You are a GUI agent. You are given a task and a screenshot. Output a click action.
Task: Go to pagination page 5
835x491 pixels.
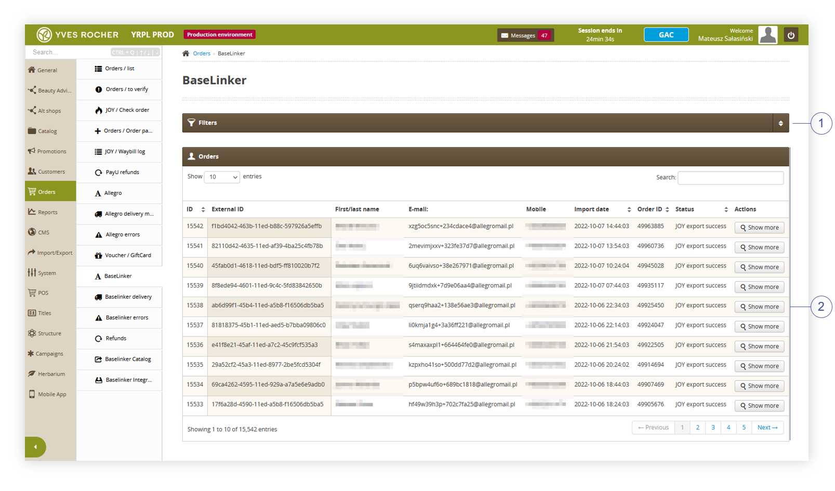tap(744, 428)
